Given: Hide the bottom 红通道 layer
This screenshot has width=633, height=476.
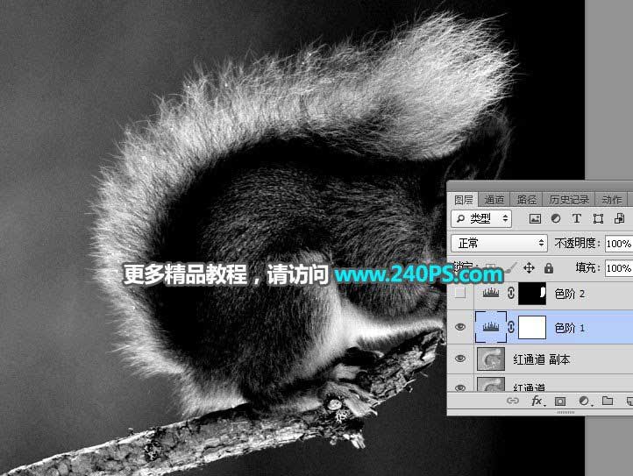Looking at the screenshot, I should (459, 387).
